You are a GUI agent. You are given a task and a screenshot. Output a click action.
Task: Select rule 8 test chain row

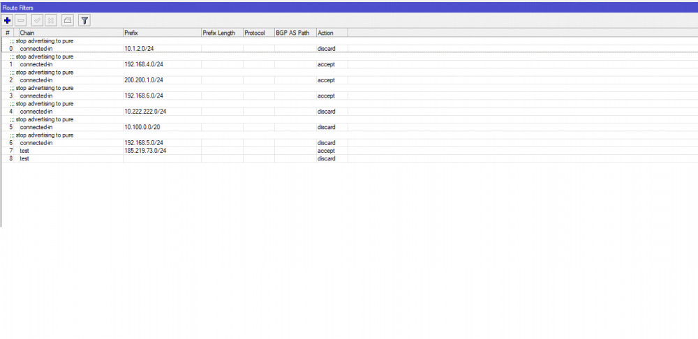click(70, 158)
